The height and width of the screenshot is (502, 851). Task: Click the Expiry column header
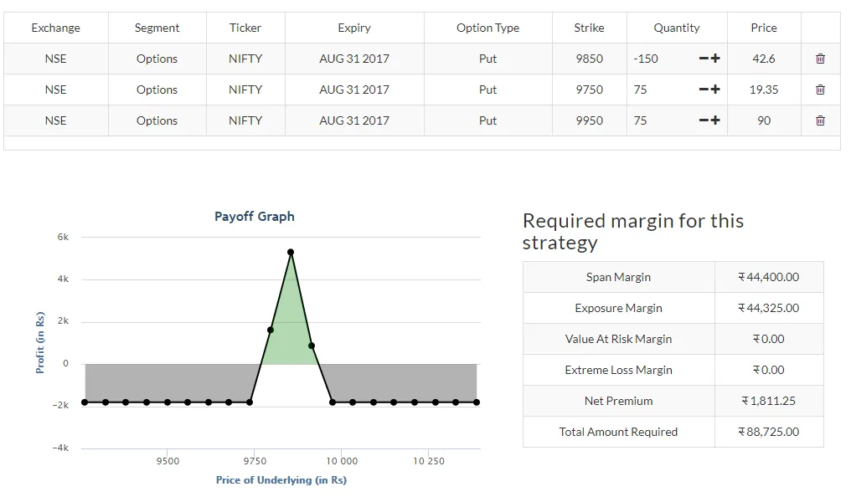pos(354,28)
